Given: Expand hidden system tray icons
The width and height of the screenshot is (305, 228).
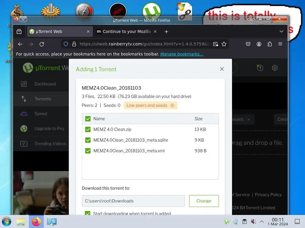Looking at the screenshot, I should (x=262, y=221).
